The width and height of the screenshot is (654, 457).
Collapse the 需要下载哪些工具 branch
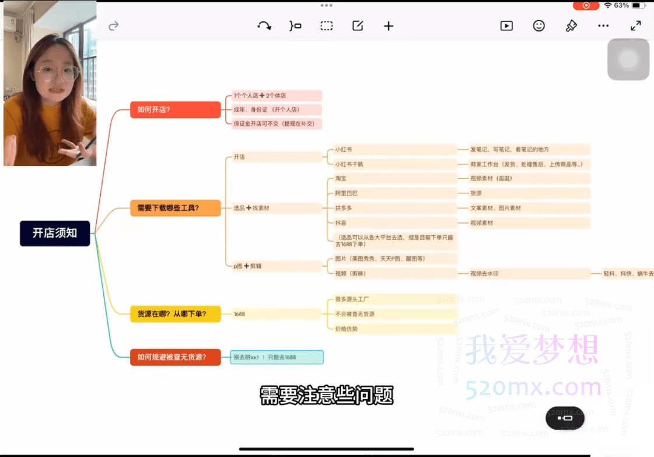click(175, 208)
